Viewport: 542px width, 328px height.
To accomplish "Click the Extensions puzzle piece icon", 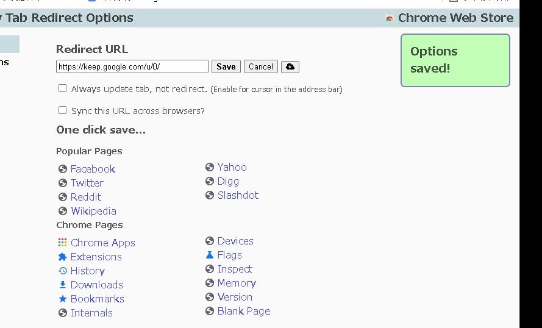I will pos(62,257).
